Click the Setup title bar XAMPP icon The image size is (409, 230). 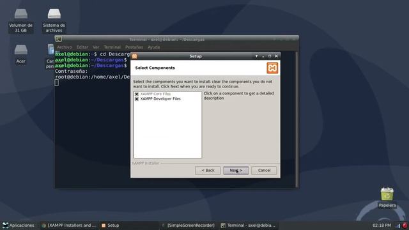(x=135, y=56)
